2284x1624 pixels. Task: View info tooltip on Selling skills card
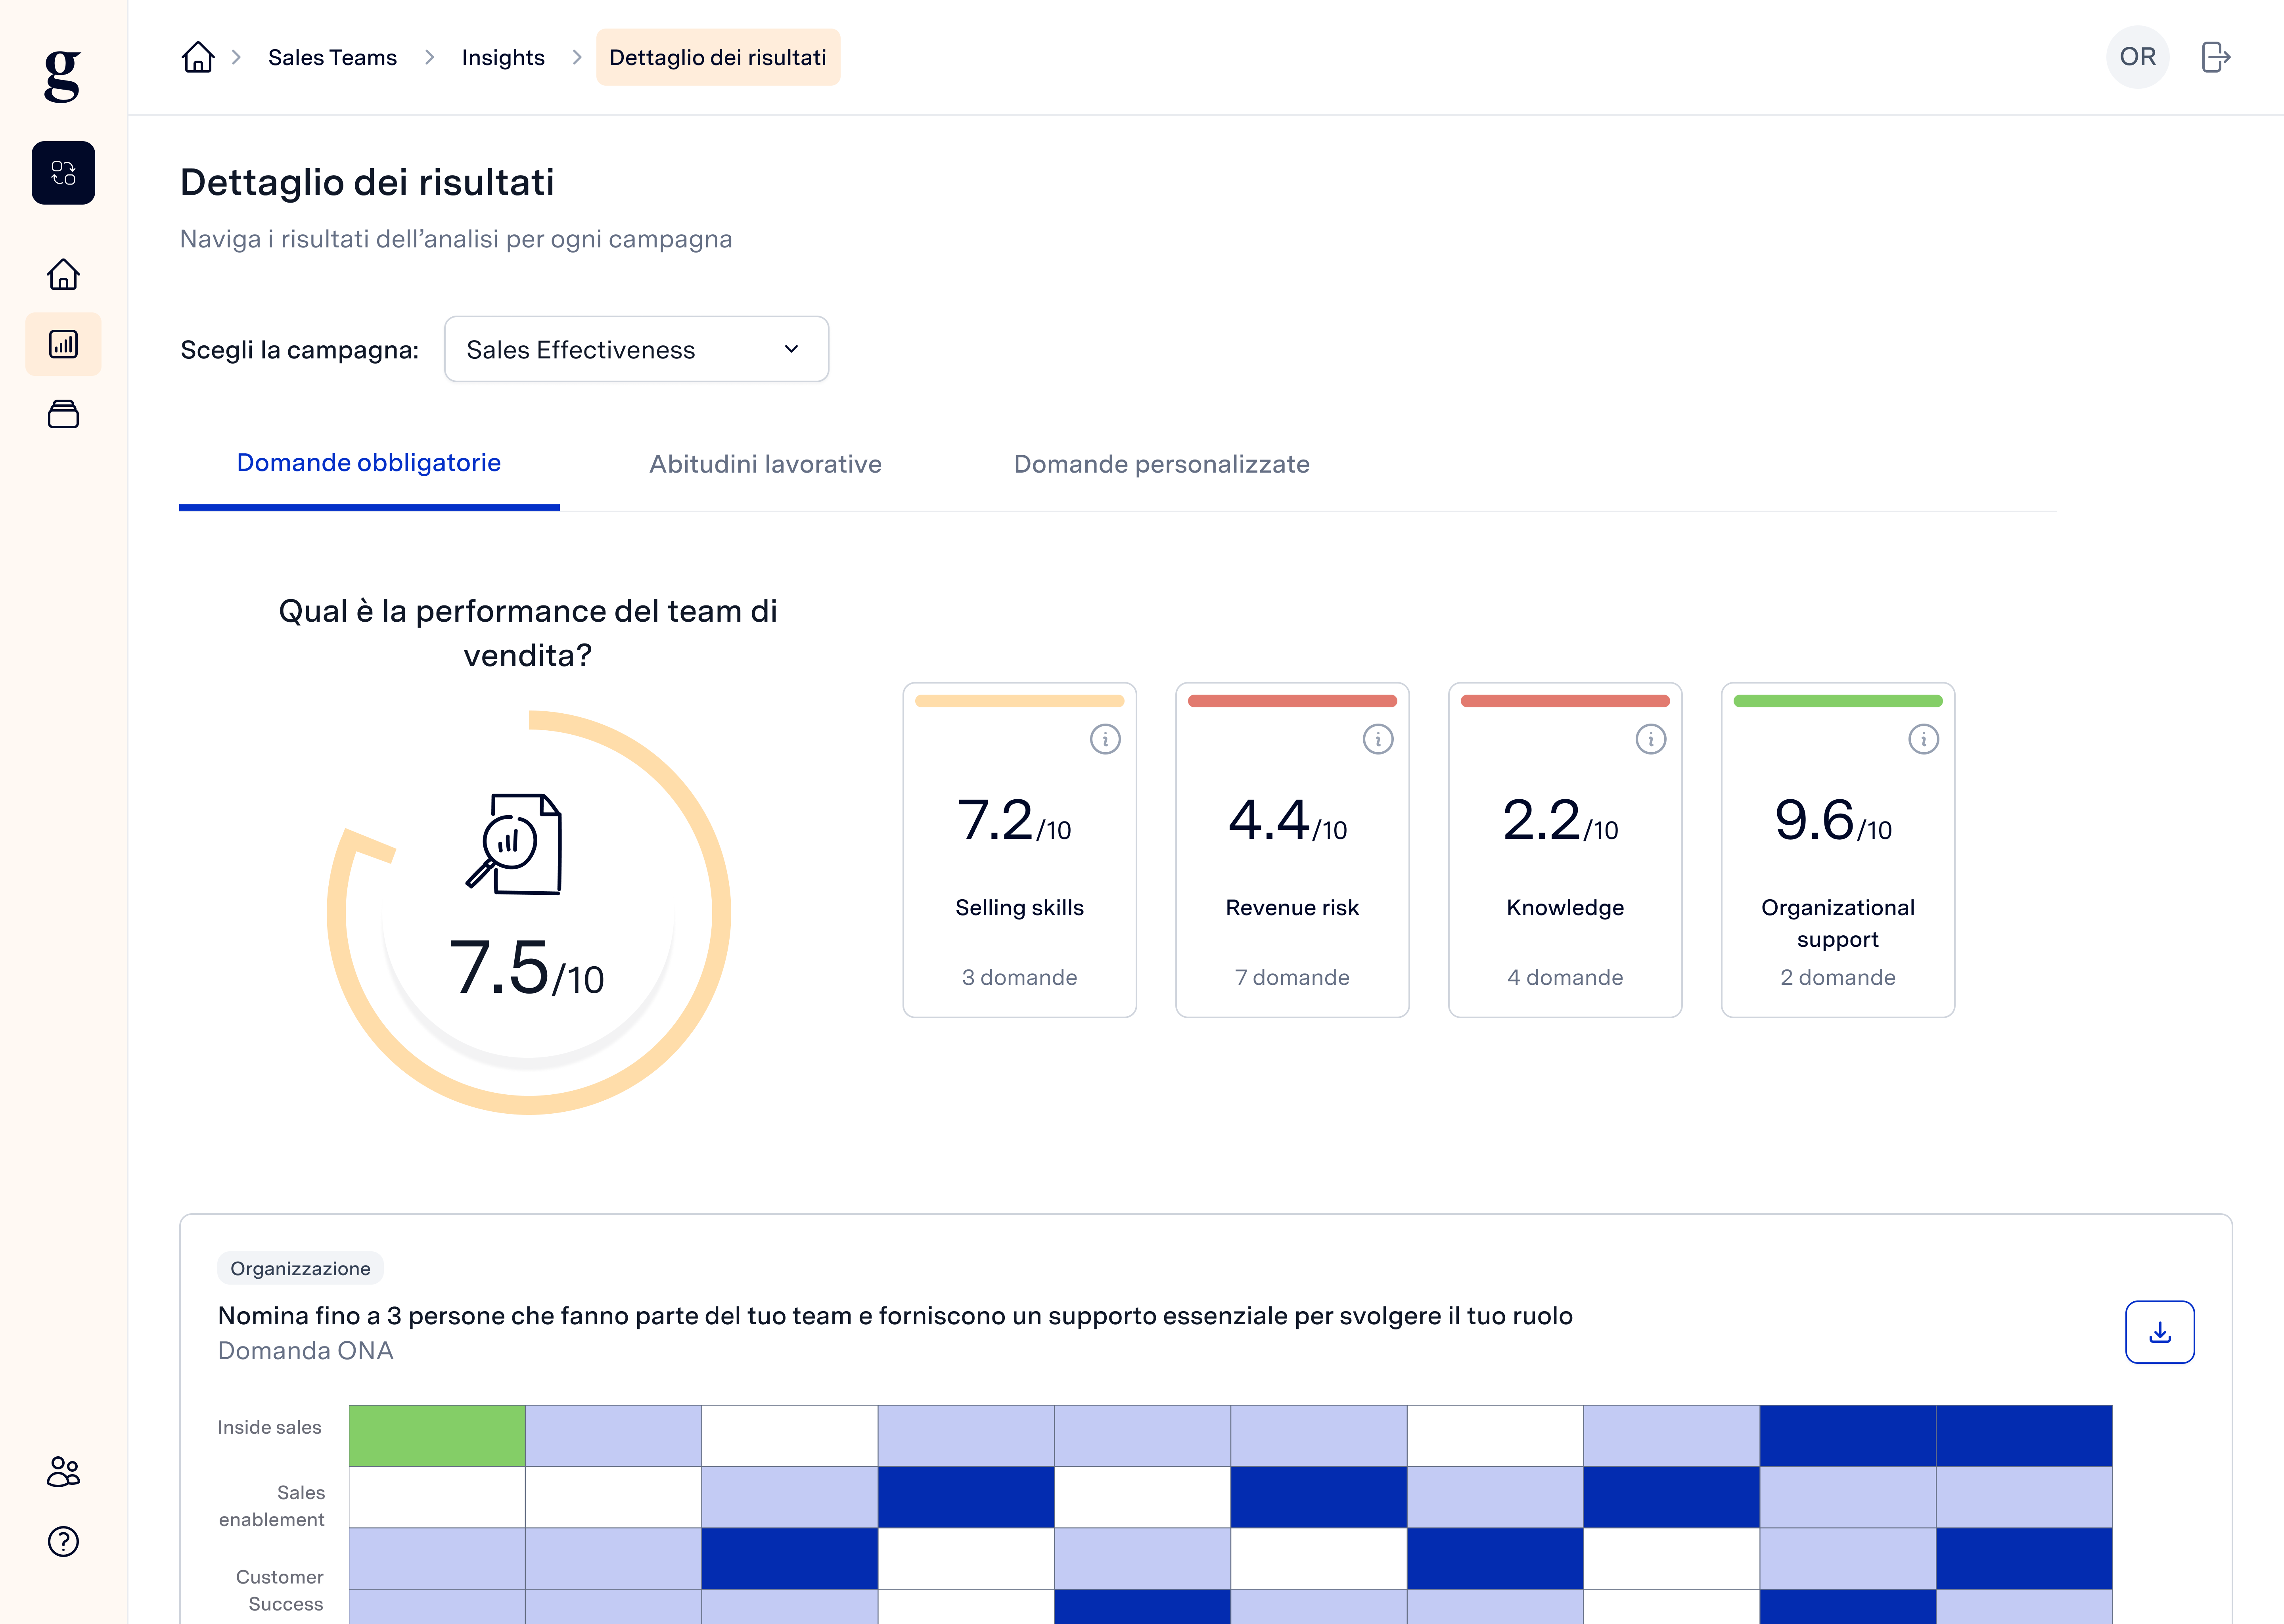1105,739
